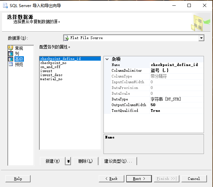Click the DataScale property row
Screen dimensions: 213x187
click(x=157, y=93)
